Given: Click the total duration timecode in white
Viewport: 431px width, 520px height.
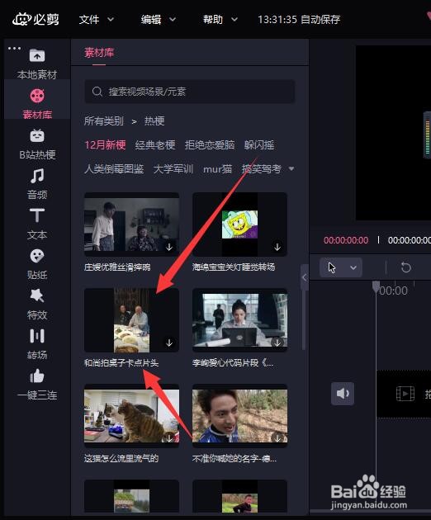Looking at the screenshot, I should coord(410,240).
